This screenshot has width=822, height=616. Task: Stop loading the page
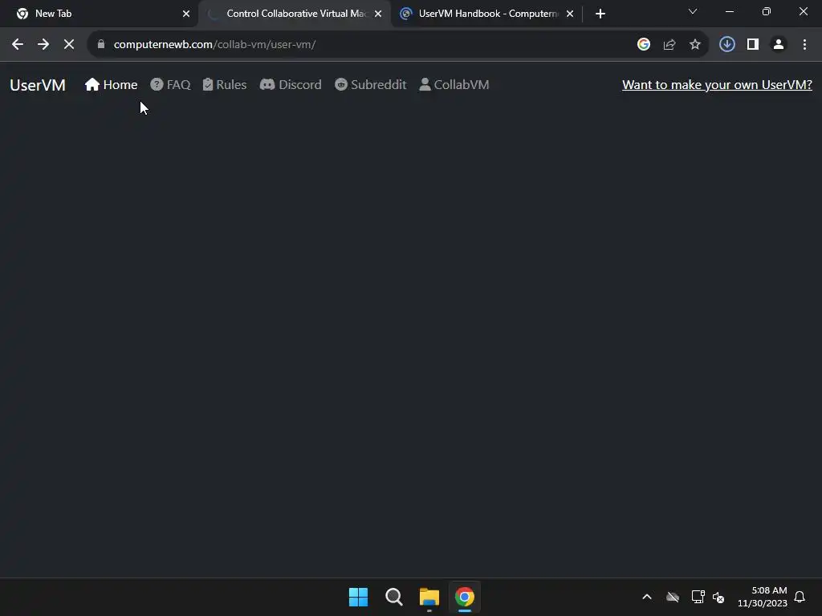coord(69,45)
